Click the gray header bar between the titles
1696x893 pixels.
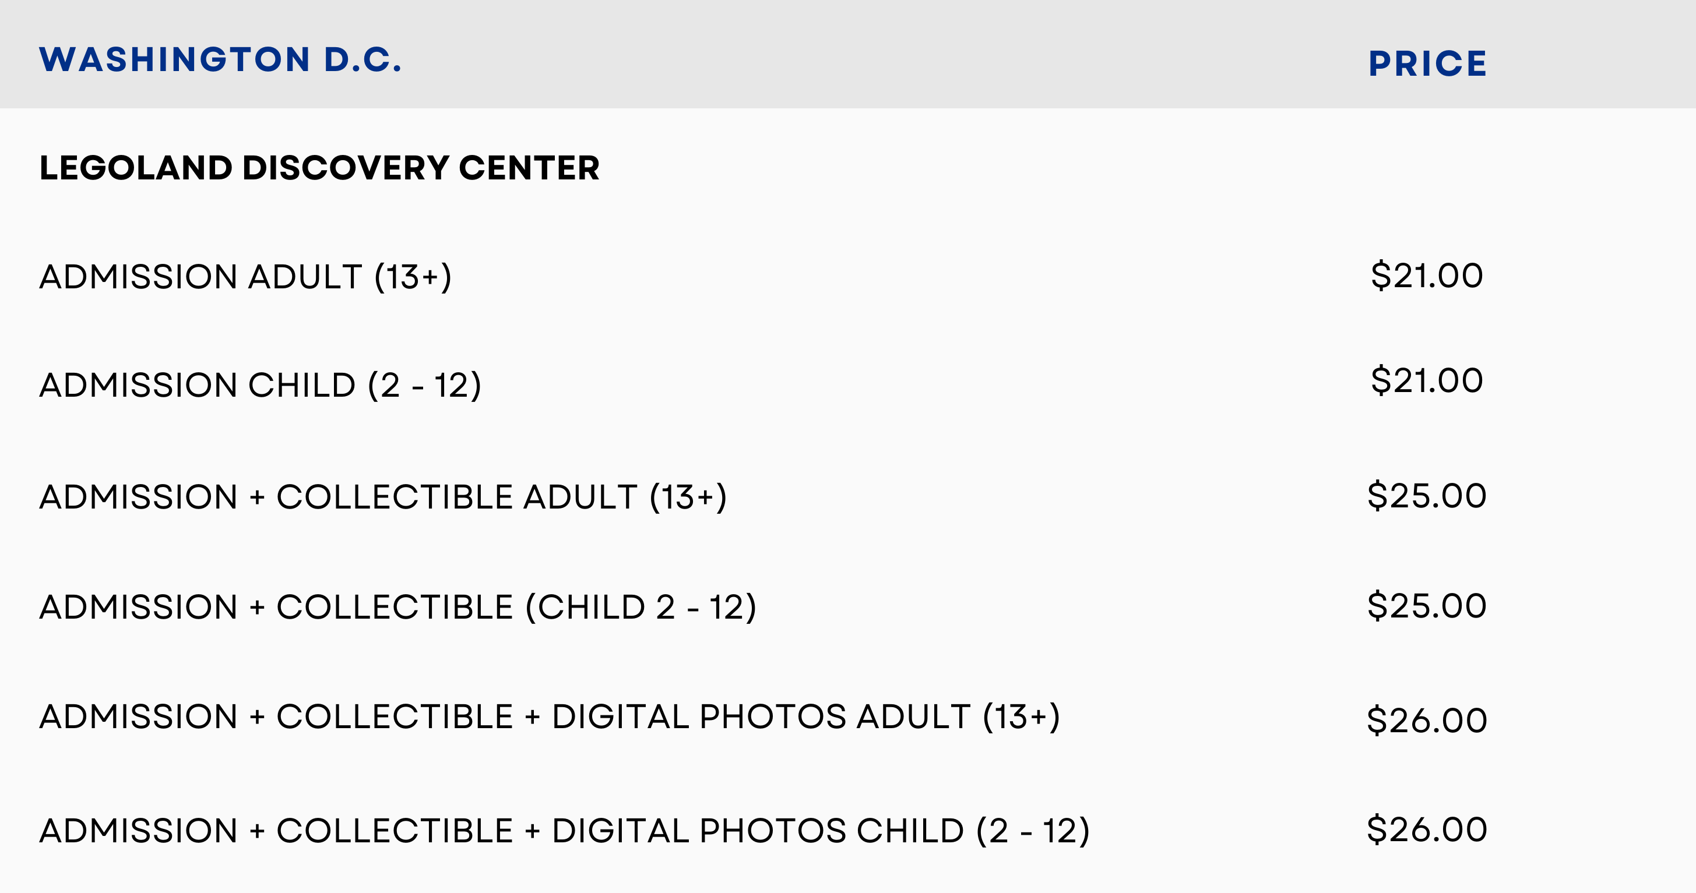point(856,56)
